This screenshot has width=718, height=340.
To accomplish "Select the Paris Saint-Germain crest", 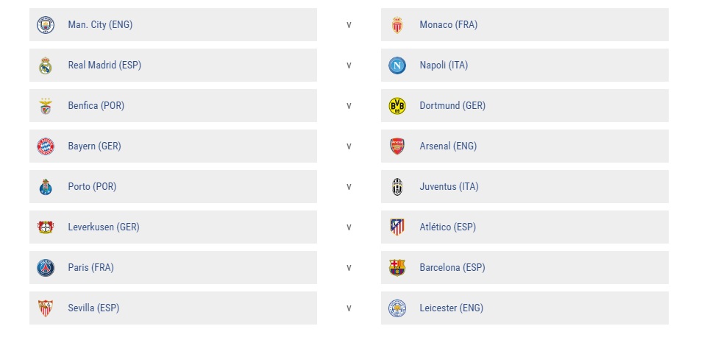I will [46, 268].
